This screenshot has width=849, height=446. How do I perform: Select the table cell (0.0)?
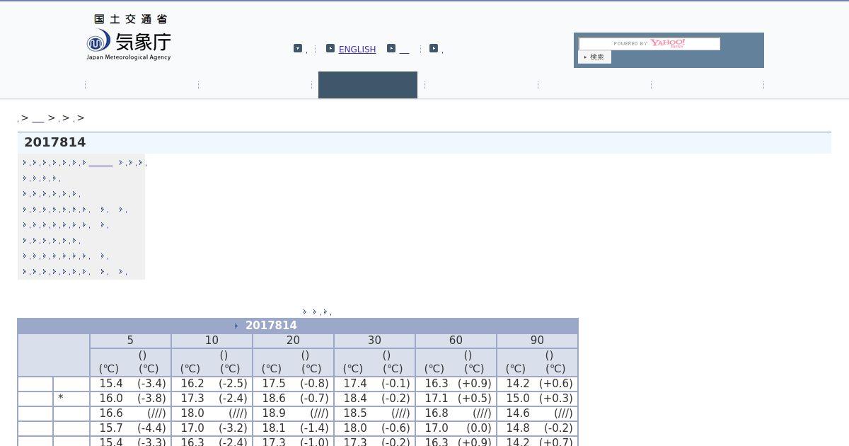479,428
